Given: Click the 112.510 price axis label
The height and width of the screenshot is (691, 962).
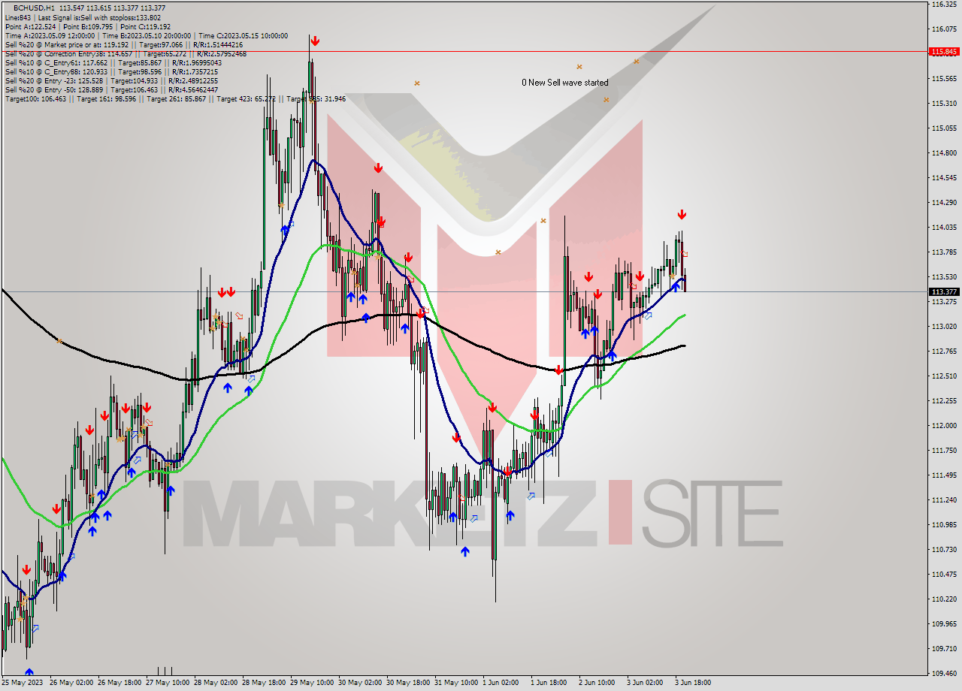Looking at the screenshot, I should tap(943, 376).
